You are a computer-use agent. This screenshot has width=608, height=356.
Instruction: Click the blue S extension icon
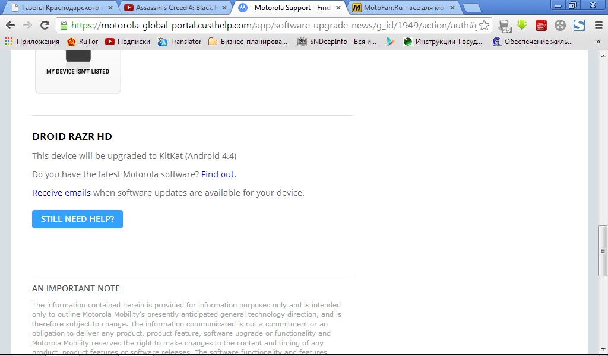(x=579, y=26)
